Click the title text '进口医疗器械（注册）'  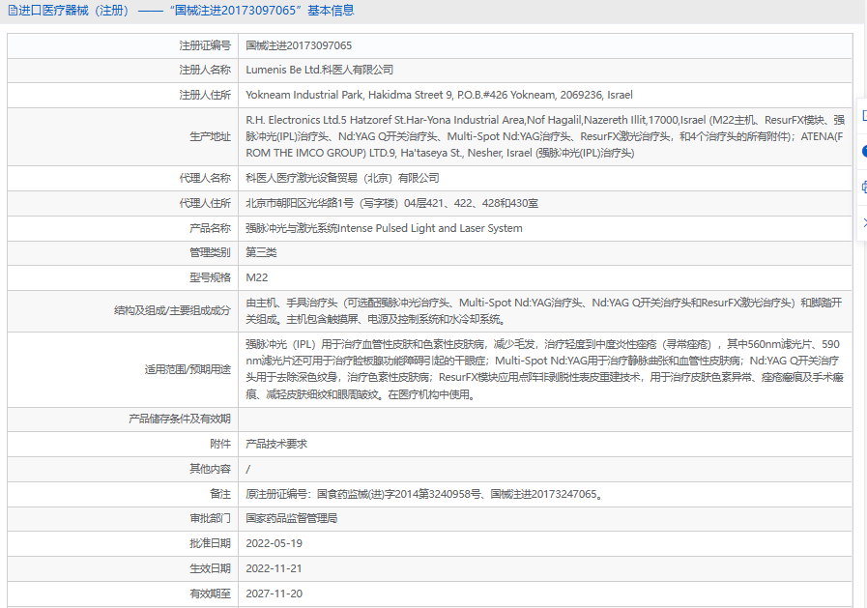point(74,11)
